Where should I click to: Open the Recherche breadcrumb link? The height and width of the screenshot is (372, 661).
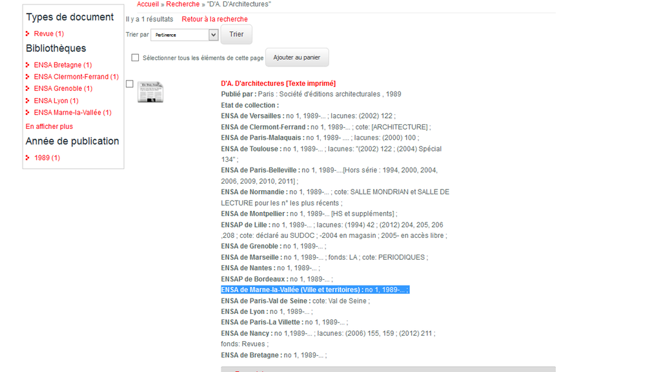coord(183,5)
